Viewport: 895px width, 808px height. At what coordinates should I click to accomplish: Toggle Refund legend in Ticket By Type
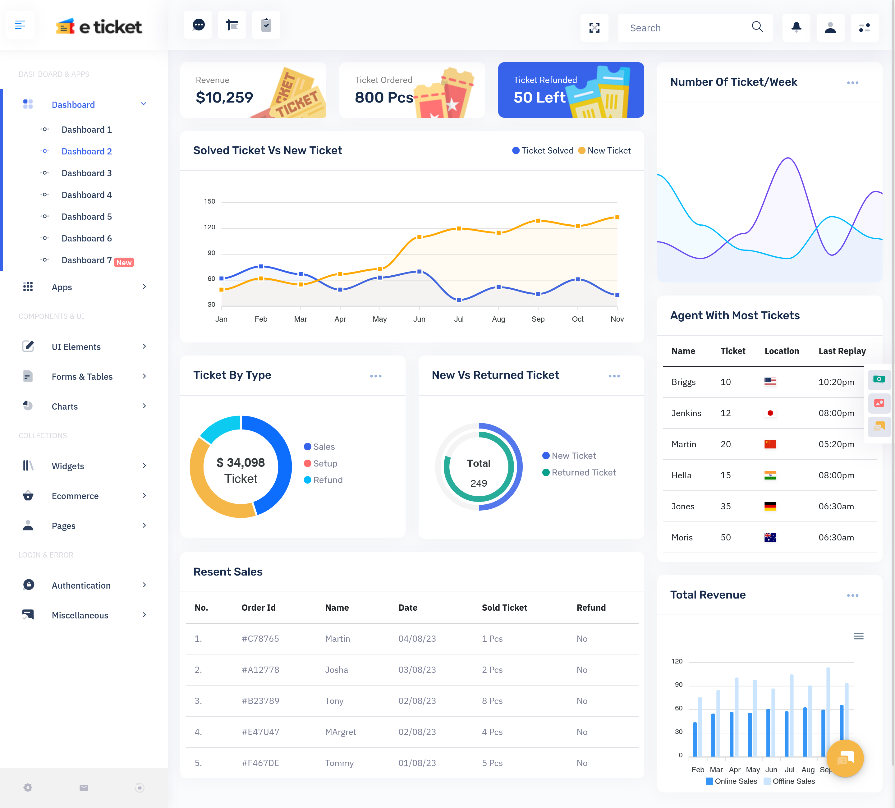click(323, 480)
